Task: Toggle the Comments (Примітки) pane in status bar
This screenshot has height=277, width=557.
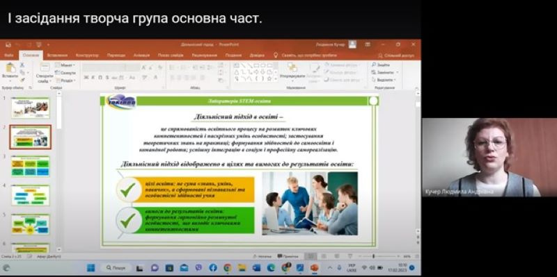Action: 288,256
